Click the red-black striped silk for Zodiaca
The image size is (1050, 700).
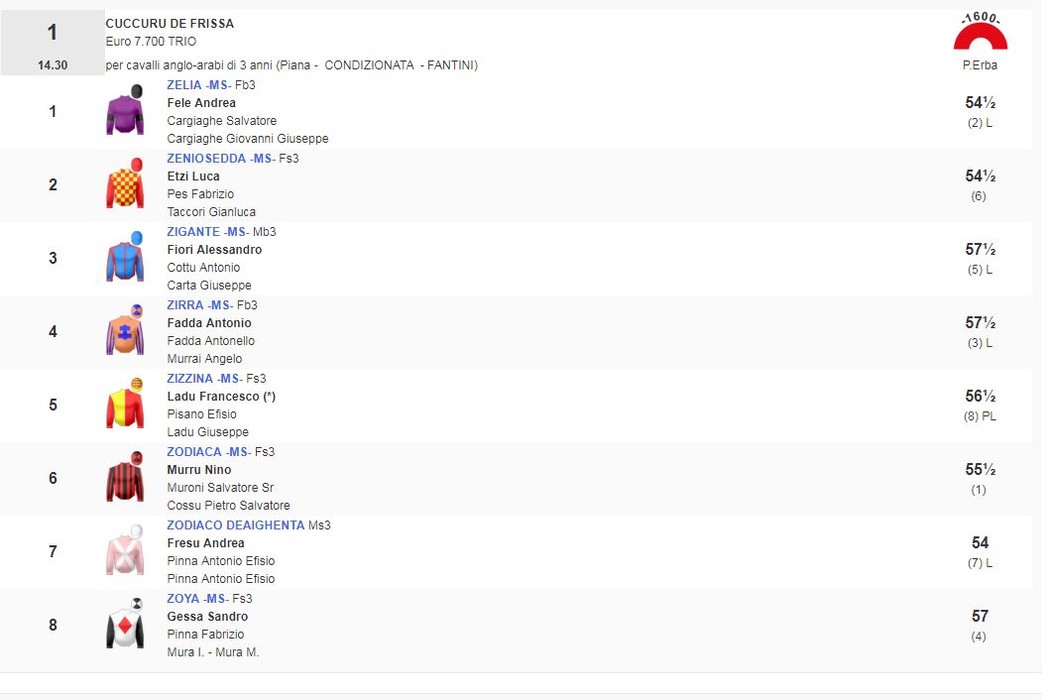pos(125,478)
